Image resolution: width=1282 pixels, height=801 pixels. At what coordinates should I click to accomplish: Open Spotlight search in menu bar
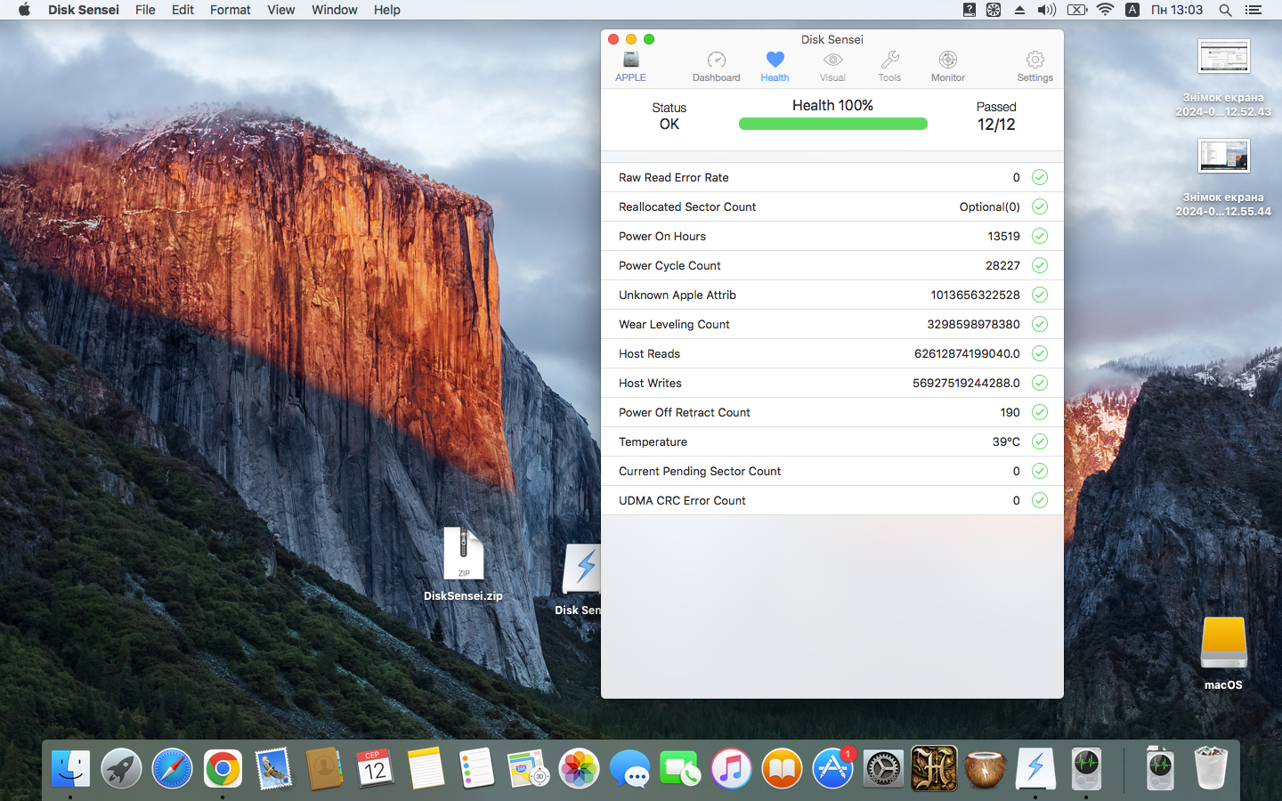point(1225,10)
